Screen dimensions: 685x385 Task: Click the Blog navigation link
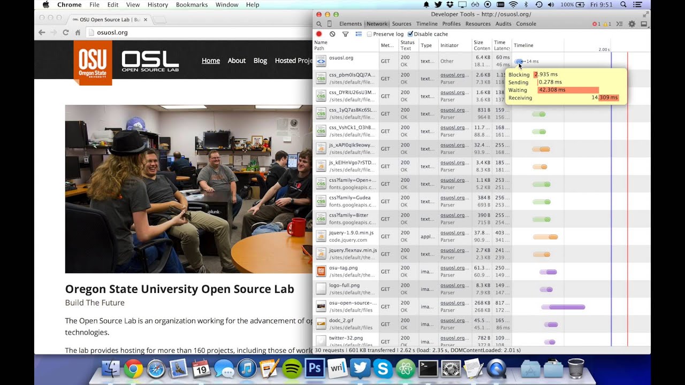[x=260, y=60]
